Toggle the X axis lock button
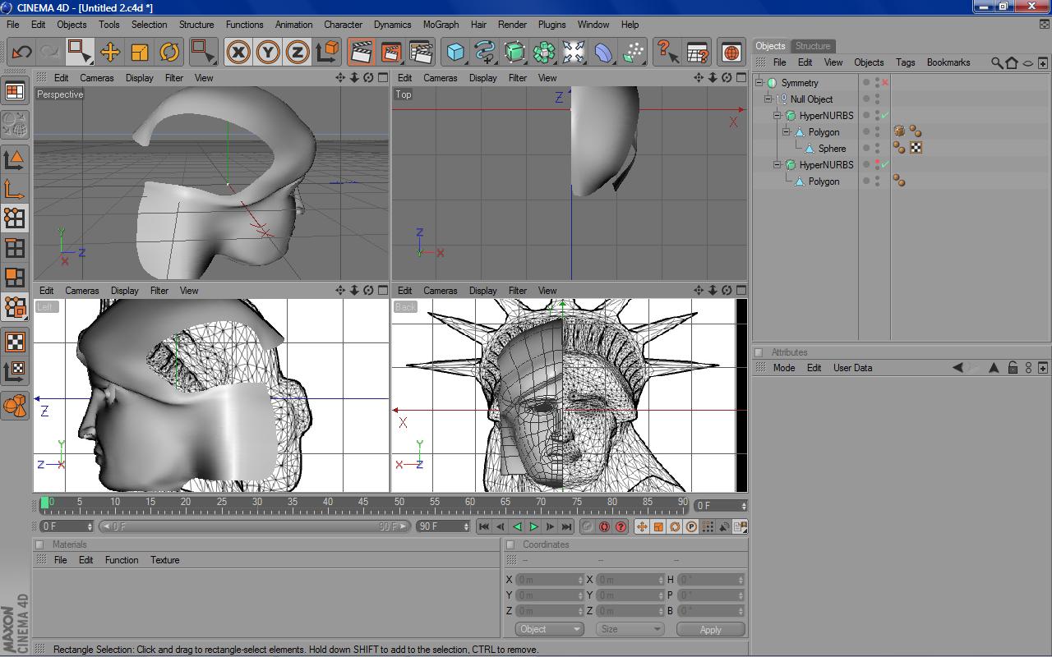1052x657 pixels. tap(238, 53)
